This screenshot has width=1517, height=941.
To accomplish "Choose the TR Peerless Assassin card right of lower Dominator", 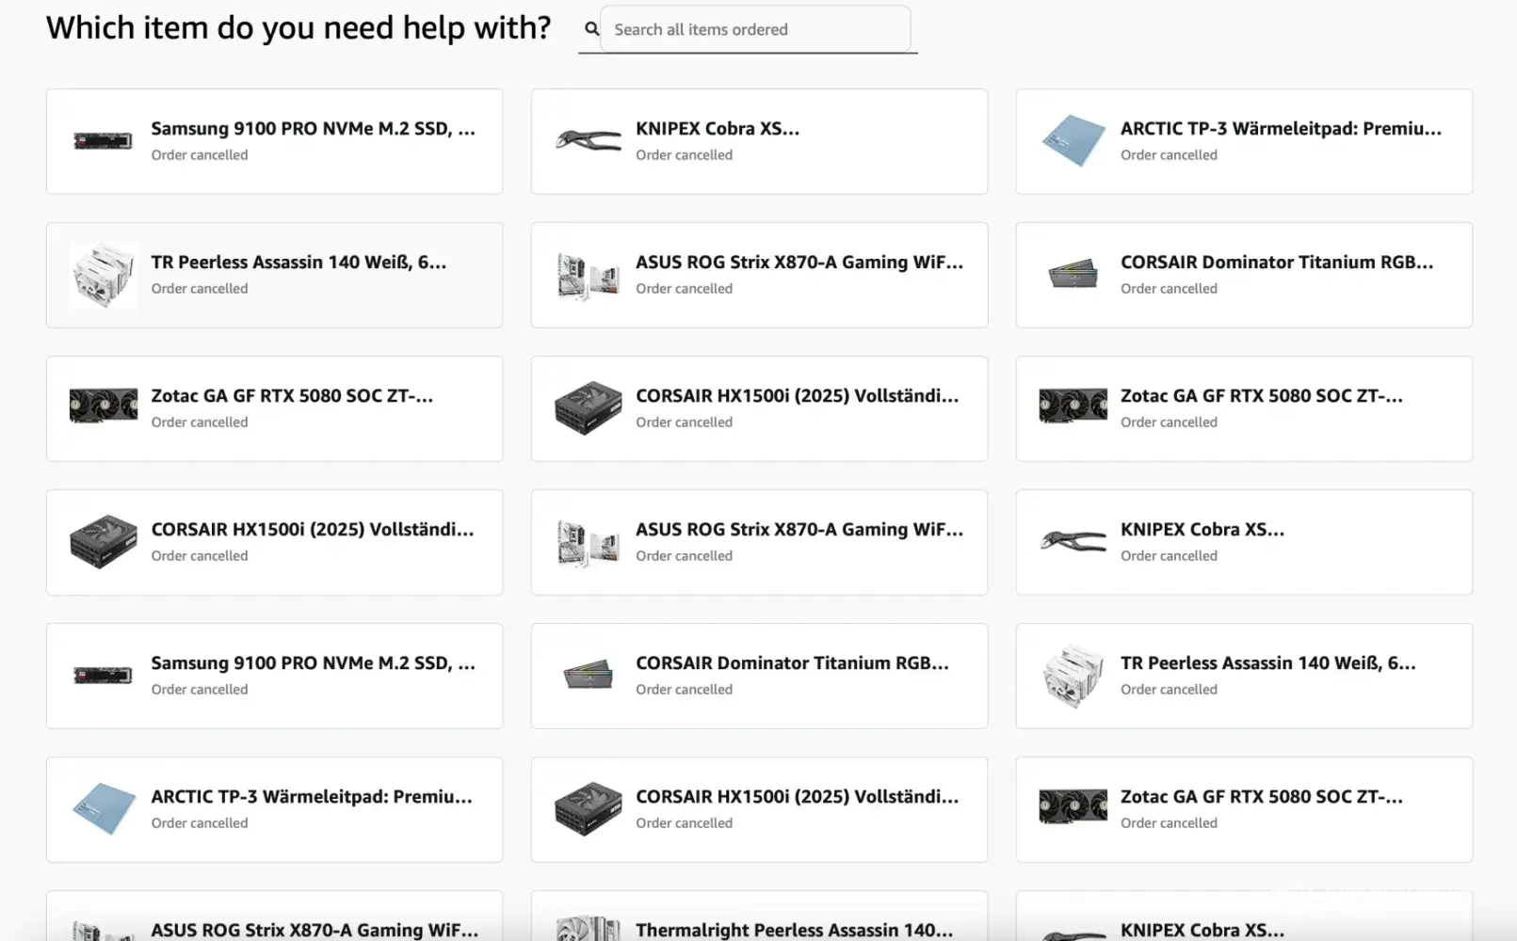I will tap(1243, 676).
